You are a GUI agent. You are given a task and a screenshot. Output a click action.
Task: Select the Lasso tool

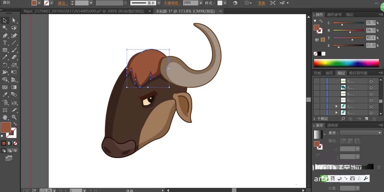click(x=14, y=28)
